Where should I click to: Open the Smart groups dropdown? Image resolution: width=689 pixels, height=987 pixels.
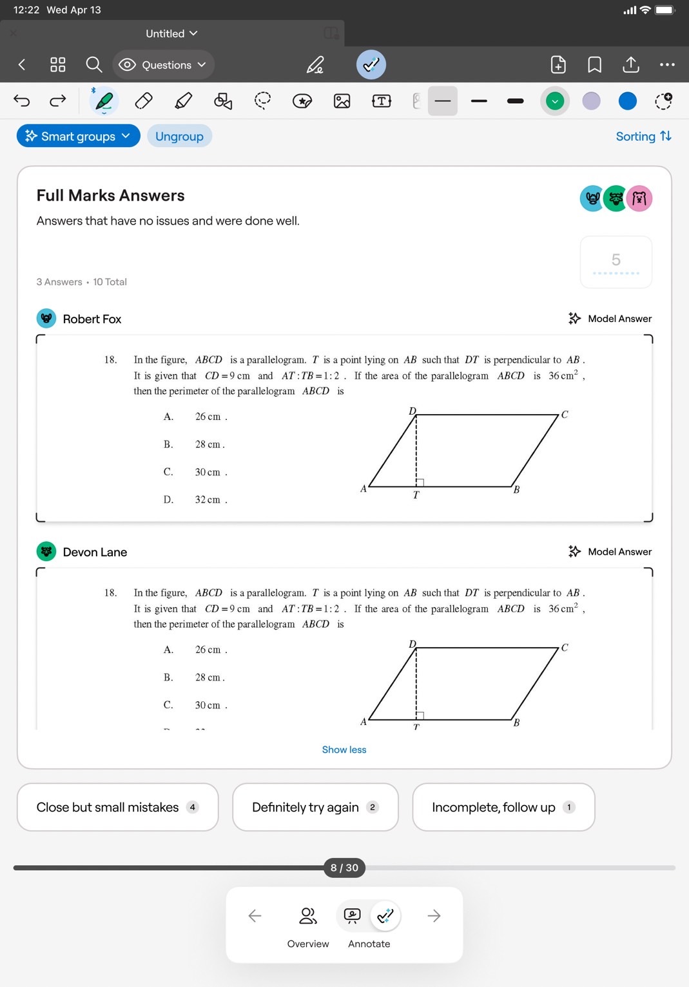(78, 136)
